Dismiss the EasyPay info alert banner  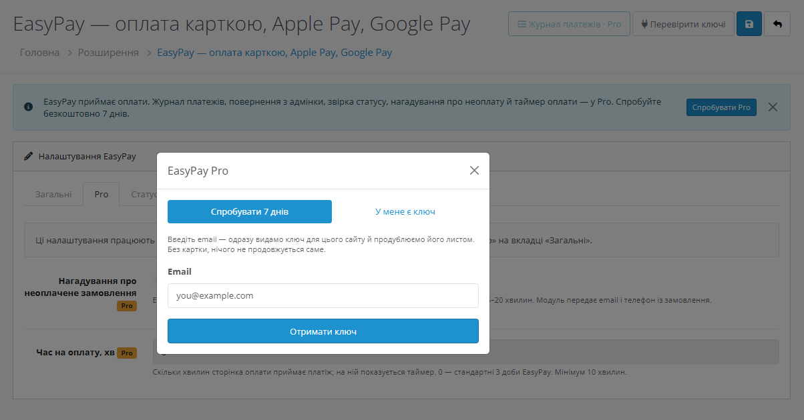pos(773,107)
